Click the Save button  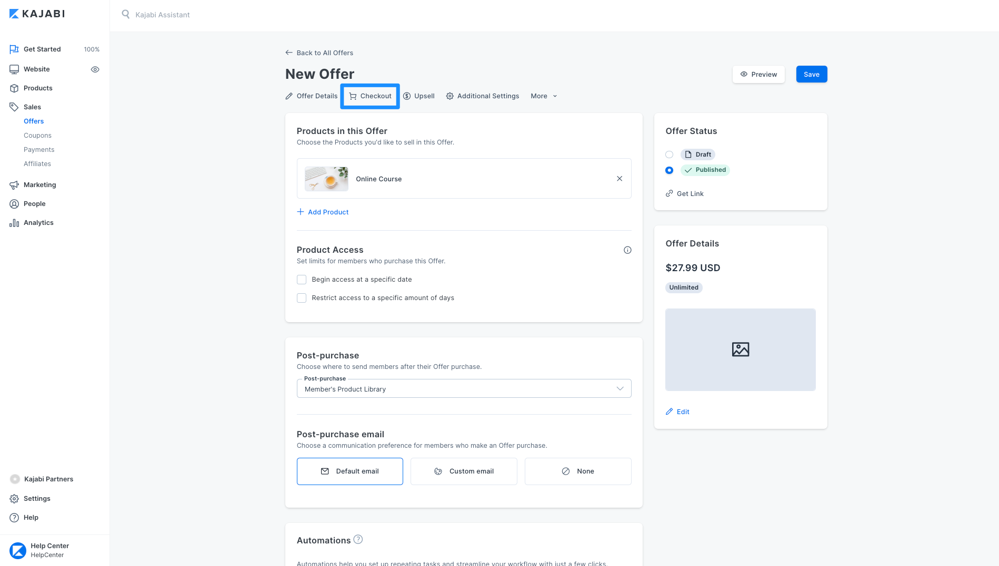[x=811, y=74]
